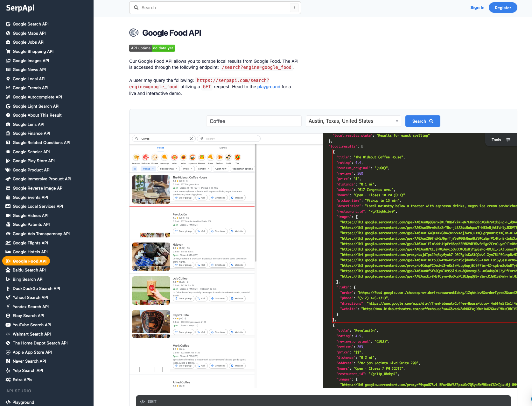Select the Pizza cuisine icon

211,157
